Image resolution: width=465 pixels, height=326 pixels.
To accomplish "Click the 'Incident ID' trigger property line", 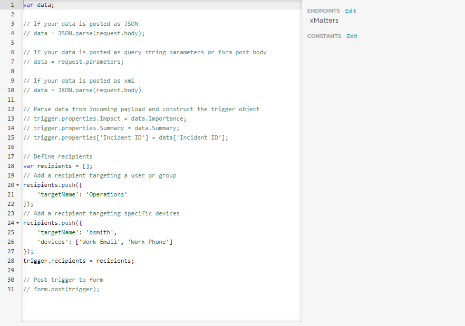I will [x=126, y=137].
